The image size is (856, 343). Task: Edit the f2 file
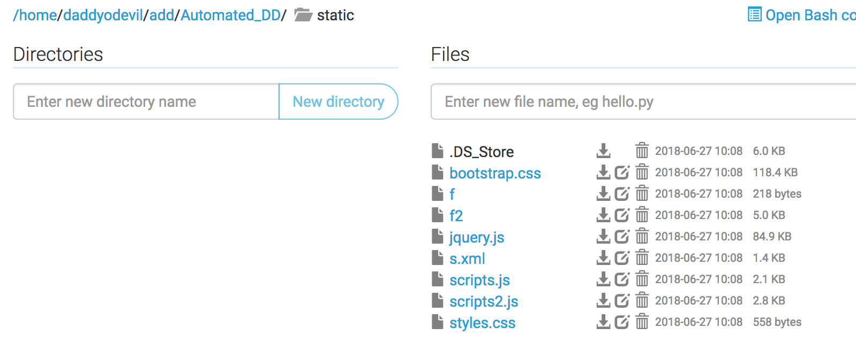coord(622,215)
